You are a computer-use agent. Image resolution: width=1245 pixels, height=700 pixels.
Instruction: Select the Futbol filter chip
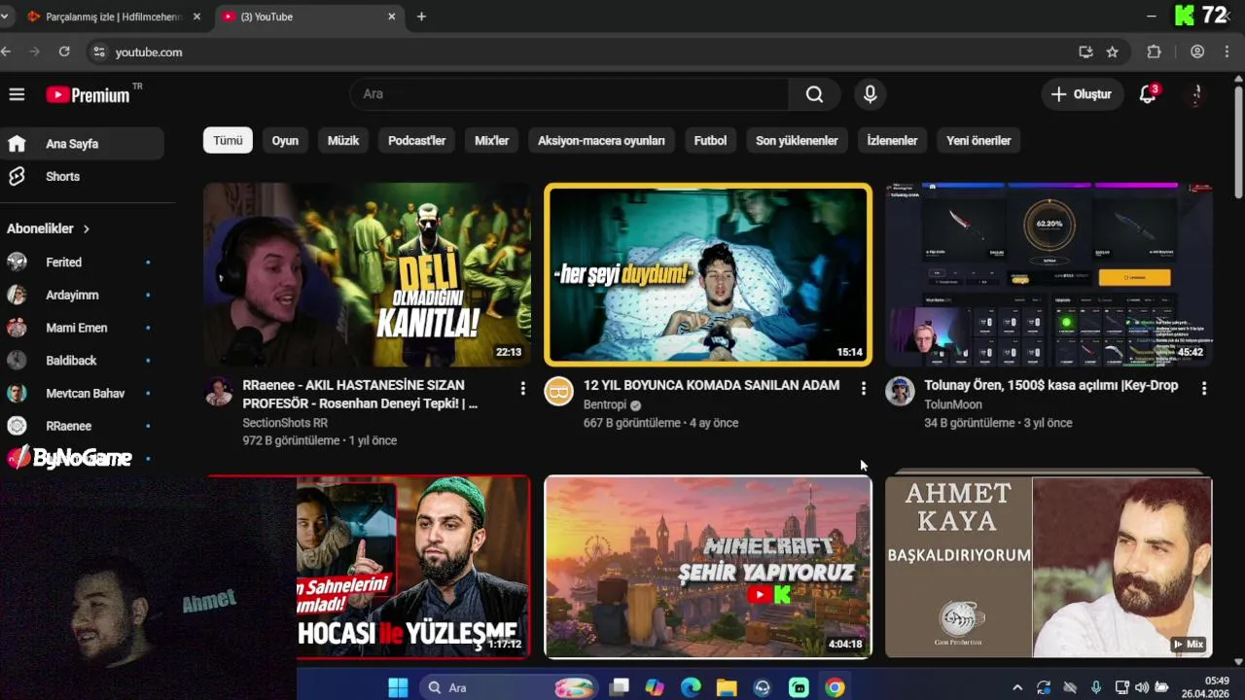pos(710,141)
